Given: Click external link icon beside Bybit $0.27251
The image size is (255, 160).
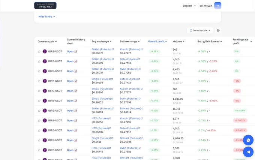Looking at the screenshot, I should (x=140, y=69).
